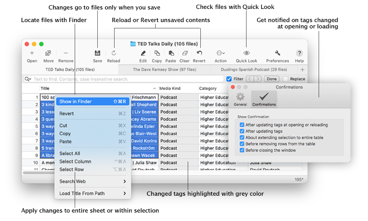Click the Blair-West title cell
The image size is (368, 221).
coord(145,134)
